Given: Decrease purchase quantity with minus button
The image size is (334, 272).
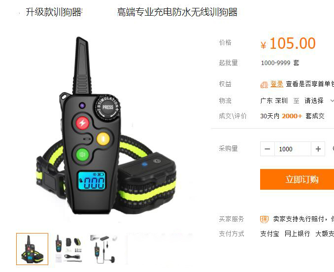Looking at the screenshot, I should (x=267, y=149).
